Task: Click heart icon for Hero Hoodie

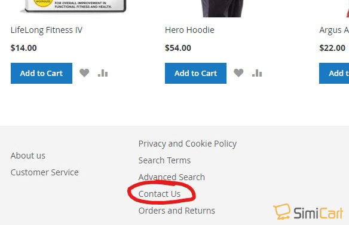Action: click(238, 73)
